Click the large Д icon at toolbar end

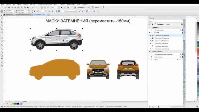click(x=104, y=7)
